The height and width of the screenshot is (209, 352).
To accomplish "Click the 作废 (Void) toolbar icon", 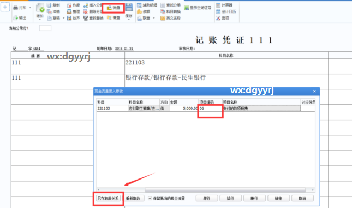I will (x=69, y=5).
